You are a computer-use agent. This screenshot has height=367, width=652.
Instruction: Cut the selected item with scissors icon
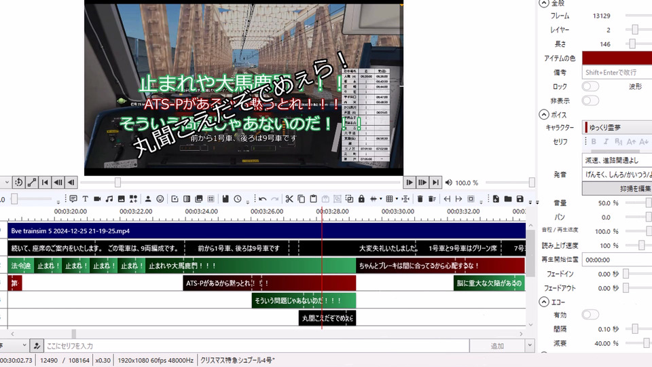(x=289, y=199)
